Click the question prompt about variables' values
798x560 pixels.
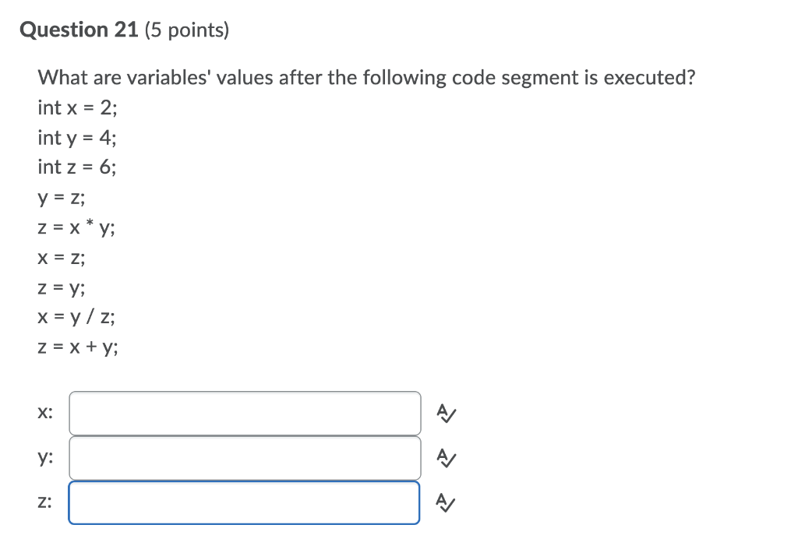coord(366,78)
